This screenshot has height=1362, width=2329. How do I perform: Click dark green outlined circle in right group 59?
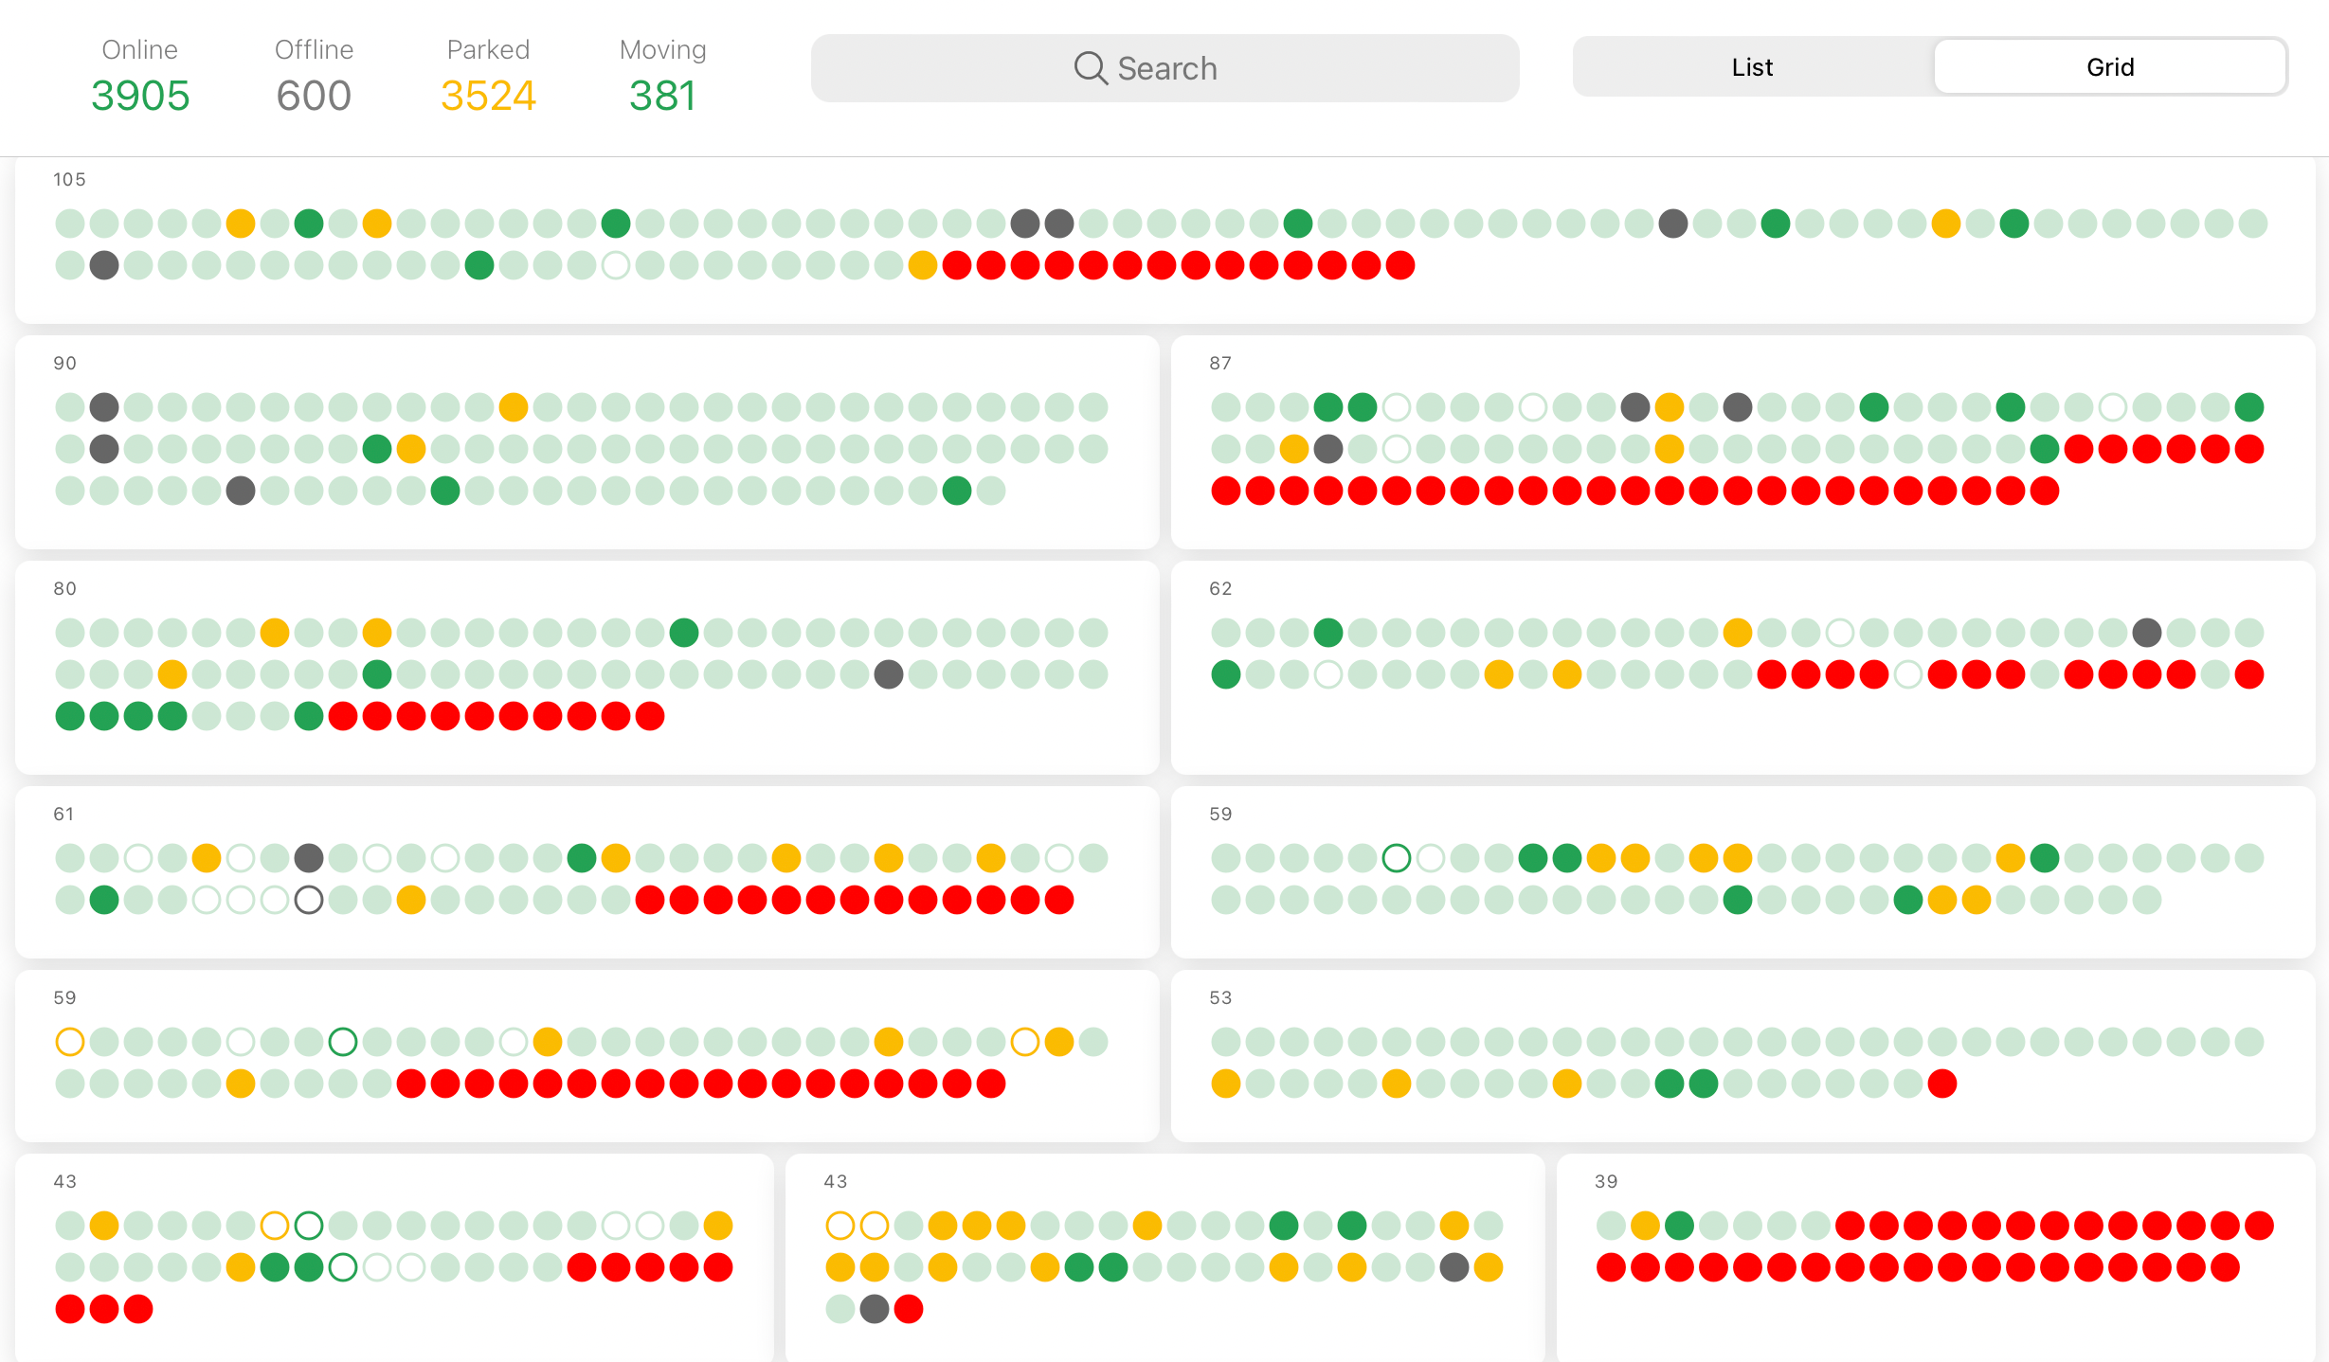[x=1397, y=858]
